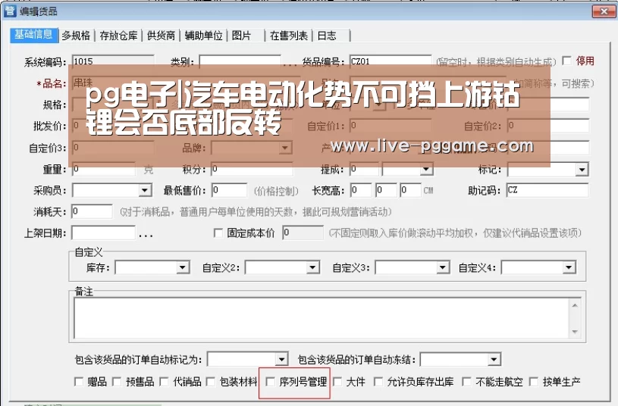
Task: Open the 图片 tab
Action: [241, 36]
